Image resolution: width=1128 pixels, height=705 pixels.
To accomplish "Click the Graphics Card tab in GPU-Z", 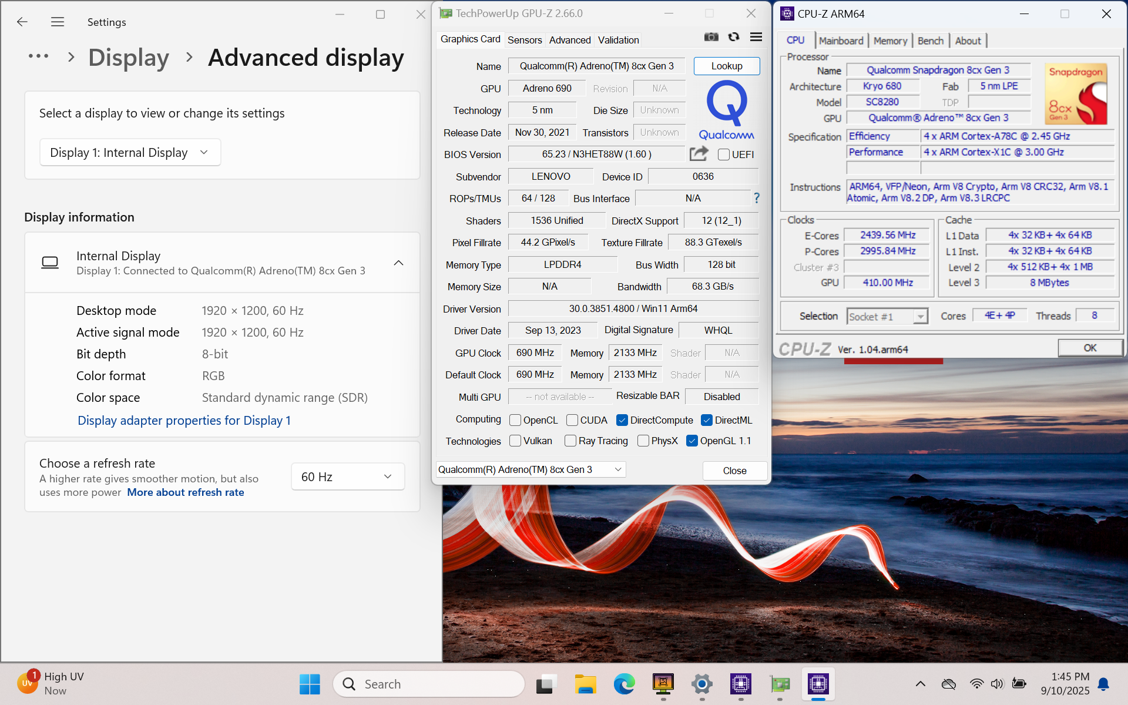I will pyautogui.click(x=470, y=39).
